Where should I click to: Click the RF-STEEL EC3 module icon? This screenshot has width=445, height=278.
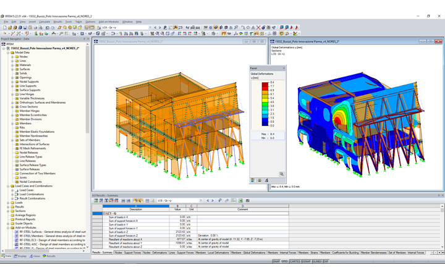[17, 240]
